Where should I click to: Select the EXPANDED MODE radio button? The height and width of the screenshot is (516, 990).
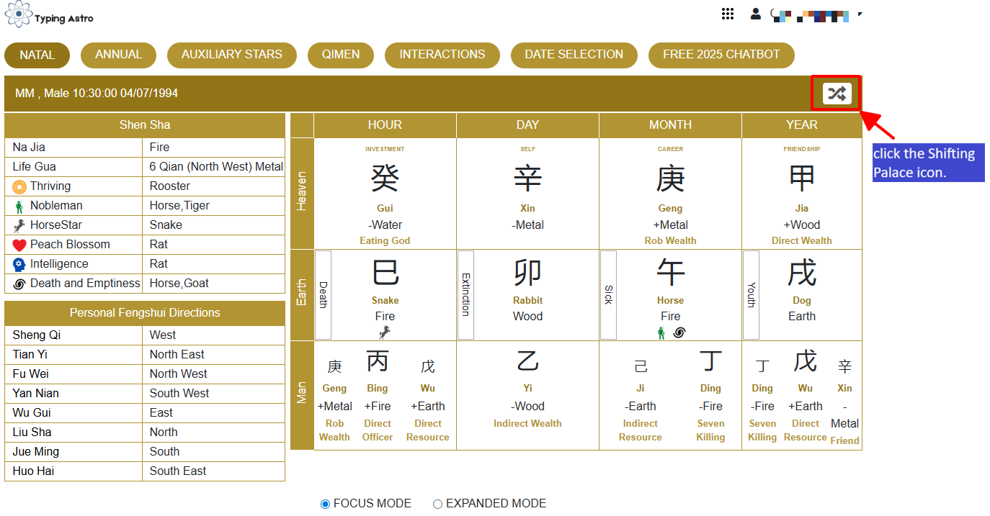pyautogui.click(x=437, y=504)
